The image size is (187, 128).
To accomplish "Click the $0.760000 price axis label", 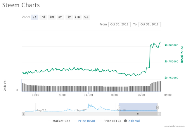I will point(172,78).
